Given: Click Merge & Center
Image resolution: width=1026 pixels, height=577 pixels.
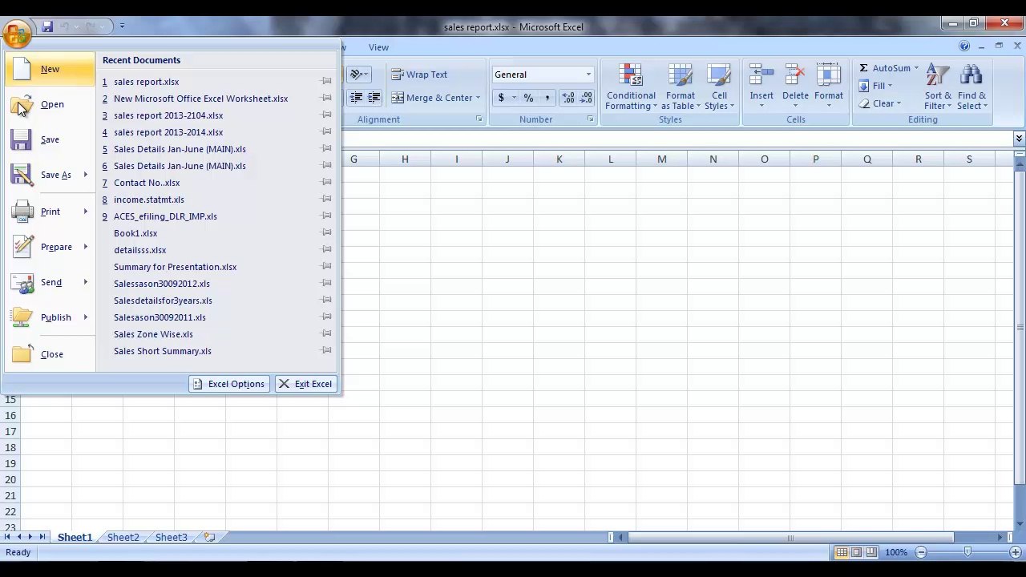Looking at the screenshot, I should pyautogui.click(x=431, y=98).
